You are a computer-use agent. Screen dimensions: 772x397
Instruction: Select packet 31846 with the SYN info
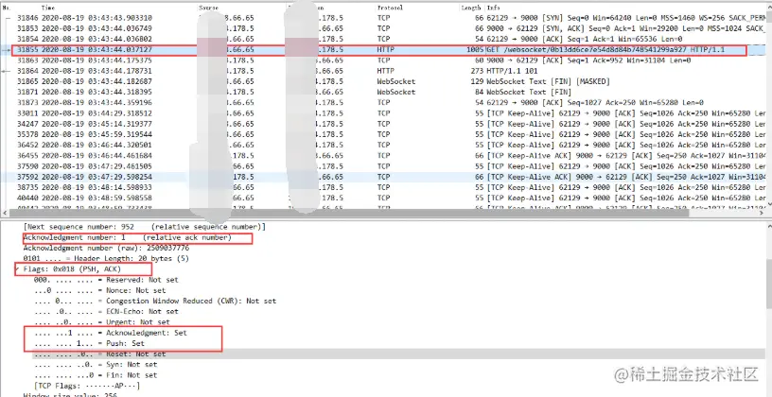click(x=384, y=18)
